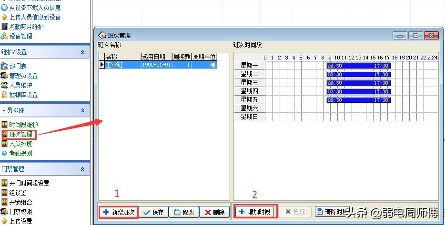
Task: Click the personnel maintenance (人员维护) icon
Action: click(x=4, y=85)
